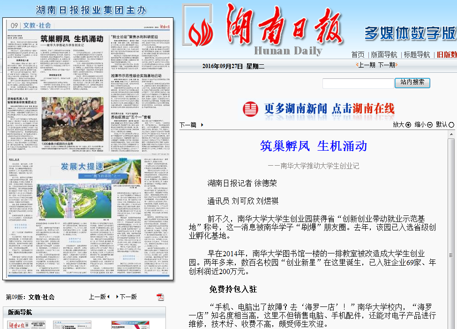Open the 旧版 link in the navigation
The width and height of the screenshot is (457, 329).
point(446,54)
